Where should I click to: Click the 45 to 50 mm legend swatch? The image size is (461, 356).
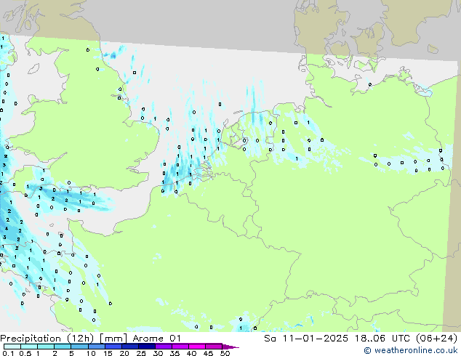pos(214,347)
